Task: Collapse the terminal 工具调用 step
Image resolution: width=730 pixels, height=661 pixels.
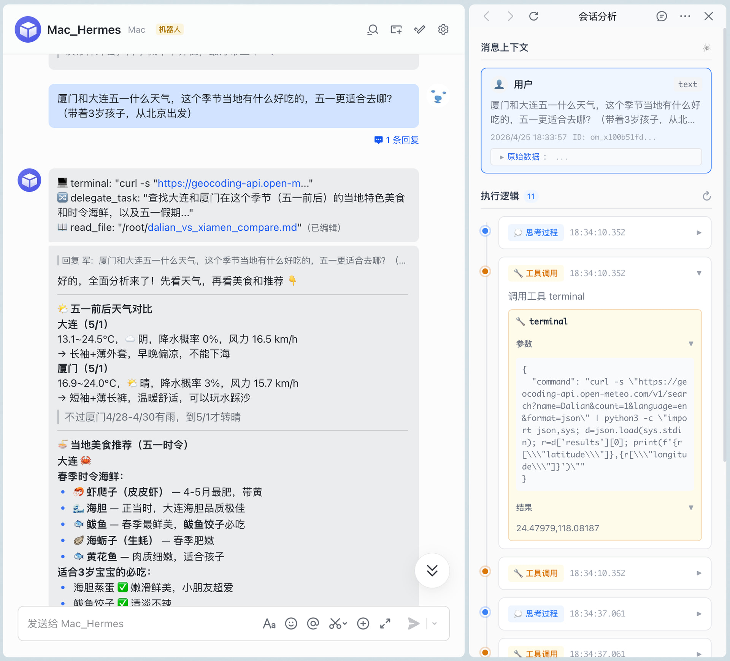Action: coord(698,273)
